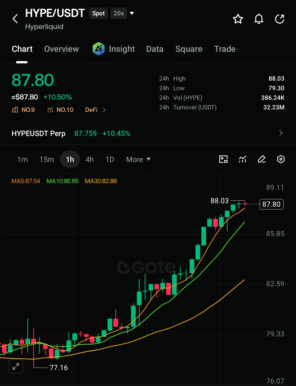Switch to the Trade tab
Screen dimensions: 296x386
tap(225, 49)
